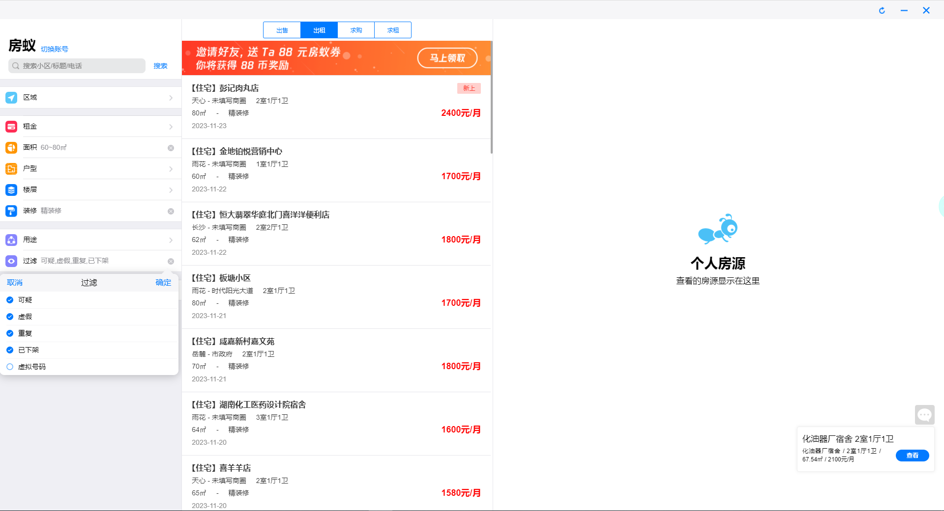The width and height of the screenshot is (944, 511).
Task: Click the blue ant mascot logo
Action: 718,229
